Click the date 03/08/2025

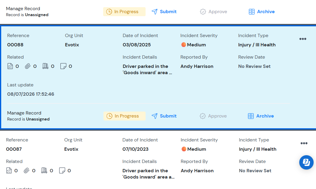click(x=137, y=45)
